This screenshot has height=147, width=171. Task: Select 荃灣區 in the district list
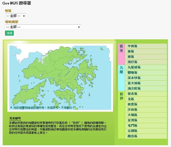146,120
